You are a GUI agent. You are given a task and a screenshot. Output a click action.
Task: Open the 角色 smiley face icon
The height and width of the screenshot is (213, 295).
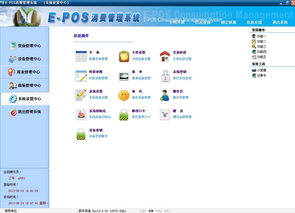(124, 96)
